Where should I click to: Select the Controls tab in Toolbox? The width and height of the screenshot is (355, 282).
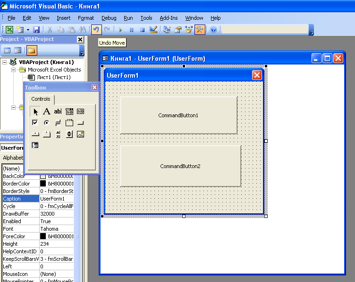41,99
